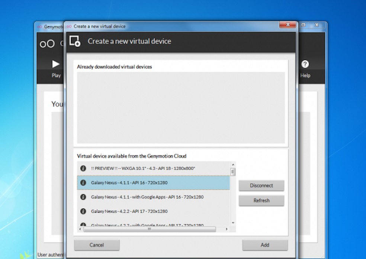This screenshot has height=259, width=366.
Task: Click the Genymotion logo in the main window header
Action: click(x=47, y=43)
